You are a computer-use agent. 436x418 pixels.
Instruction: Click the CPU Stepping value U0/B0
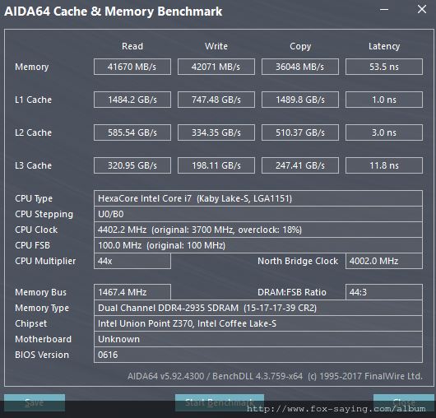258,214
